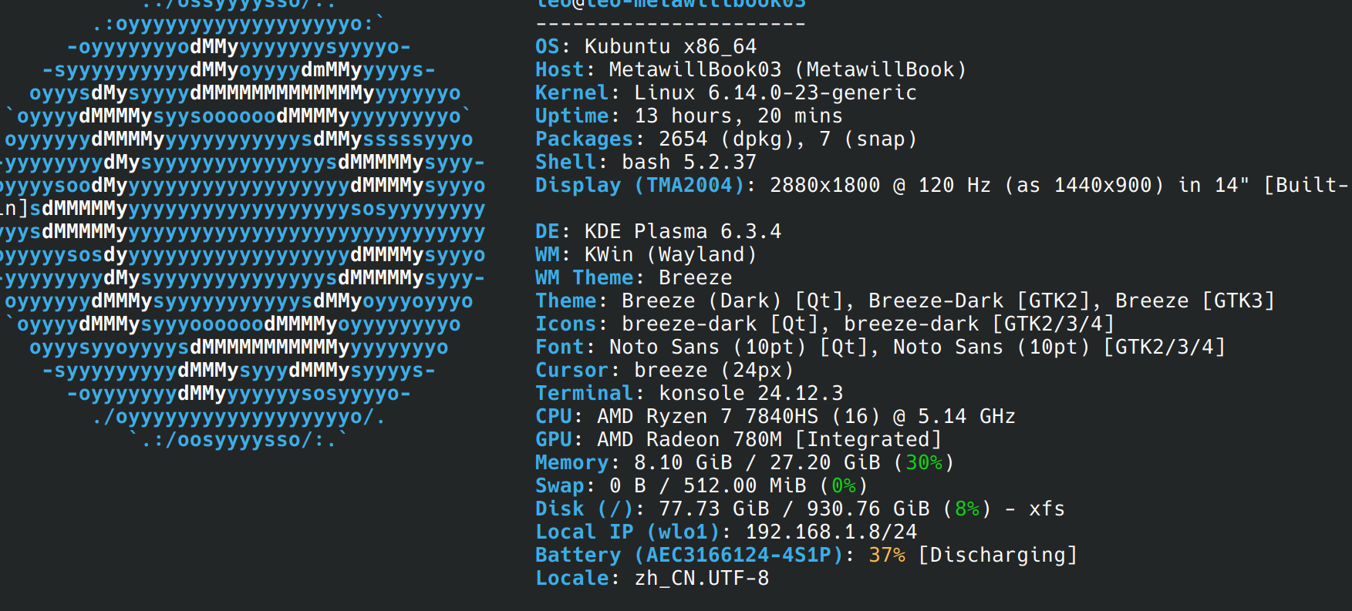
Task: Click the 'Memory' label
Action: 572,462
